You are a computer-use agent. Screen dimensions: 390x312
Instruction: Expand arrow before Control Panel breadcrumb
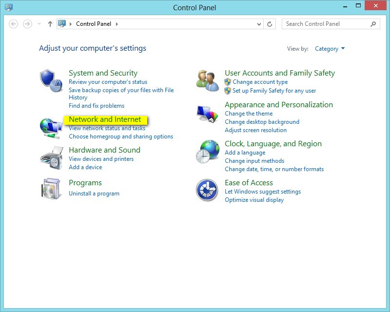click(71, 24)
